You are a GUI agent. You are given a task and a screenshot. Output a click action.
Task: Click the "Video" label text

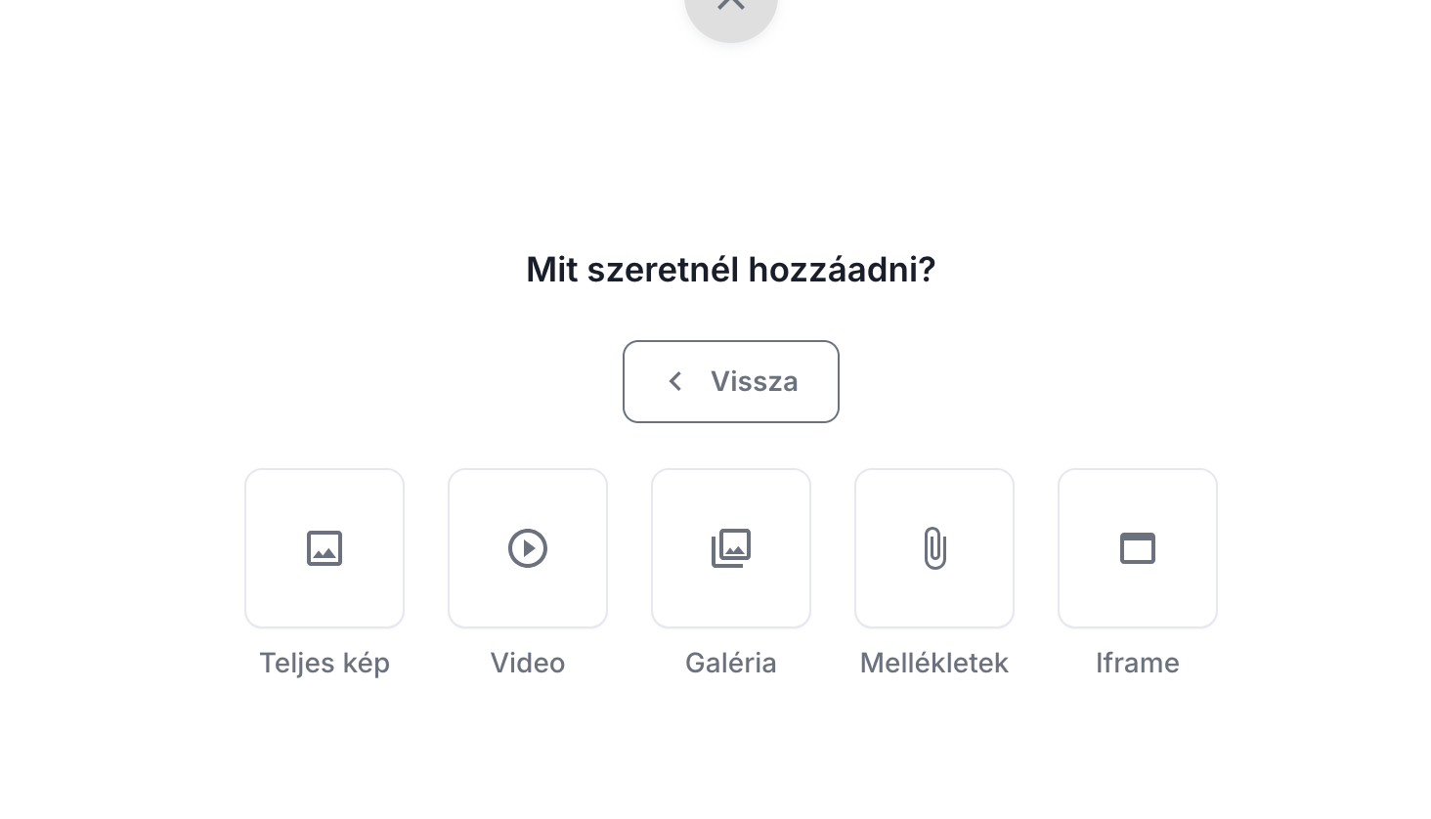(528, 663)
